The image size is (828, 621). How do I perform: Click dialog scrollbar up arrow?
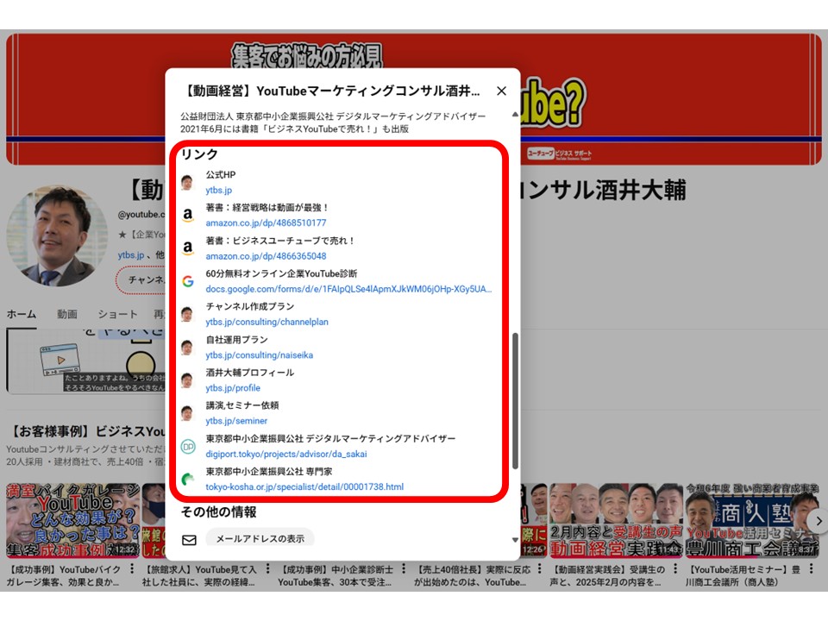pyautogui.click(x=515, y=115)
